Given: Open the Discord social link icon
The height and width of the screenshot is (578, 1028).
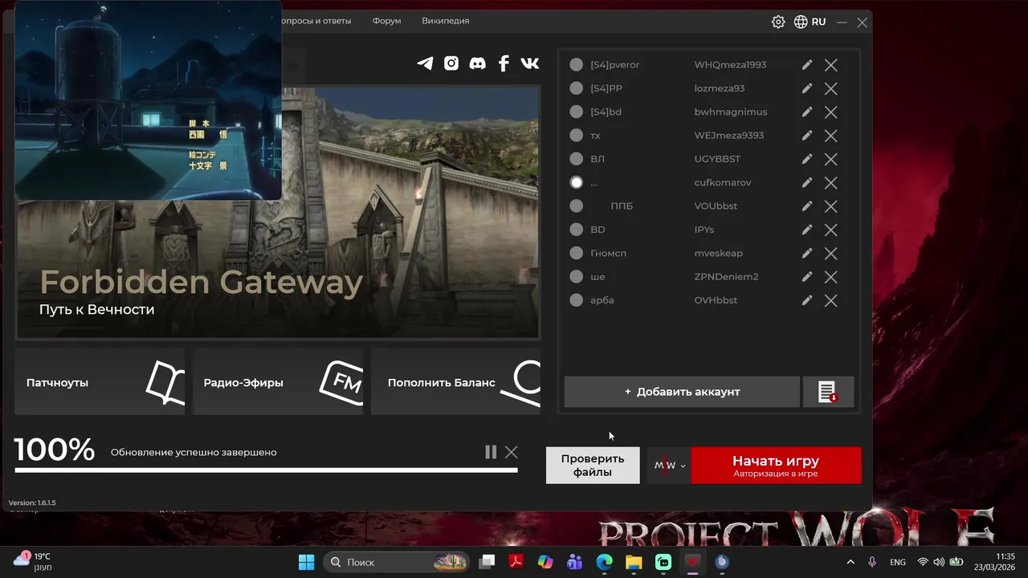Looking at the screenshot, I should click(x=477, y=63).
